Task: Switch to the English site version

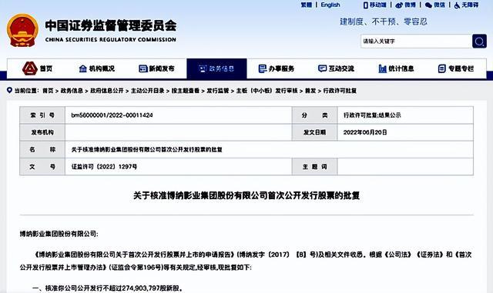Action: (330, 5)
